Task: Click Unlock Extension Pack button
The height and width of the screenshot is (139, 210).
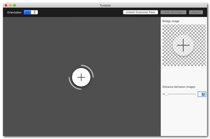Action: [x=140, y=12]
